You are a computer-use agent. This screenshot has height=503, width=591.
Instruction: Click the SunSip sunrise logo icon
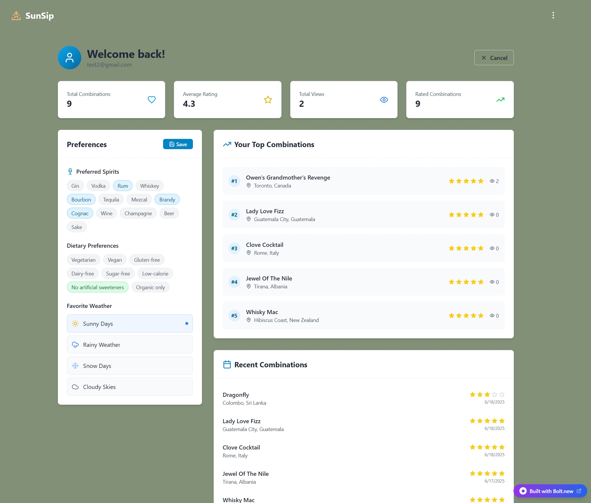coord(16,15)
